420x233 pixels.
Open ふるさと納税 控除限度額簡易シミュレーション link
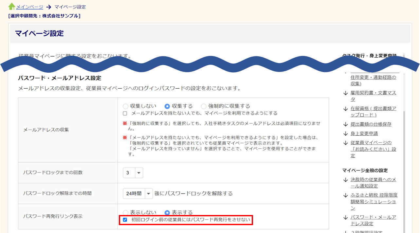pyautogui.click(x=374, y=202)
